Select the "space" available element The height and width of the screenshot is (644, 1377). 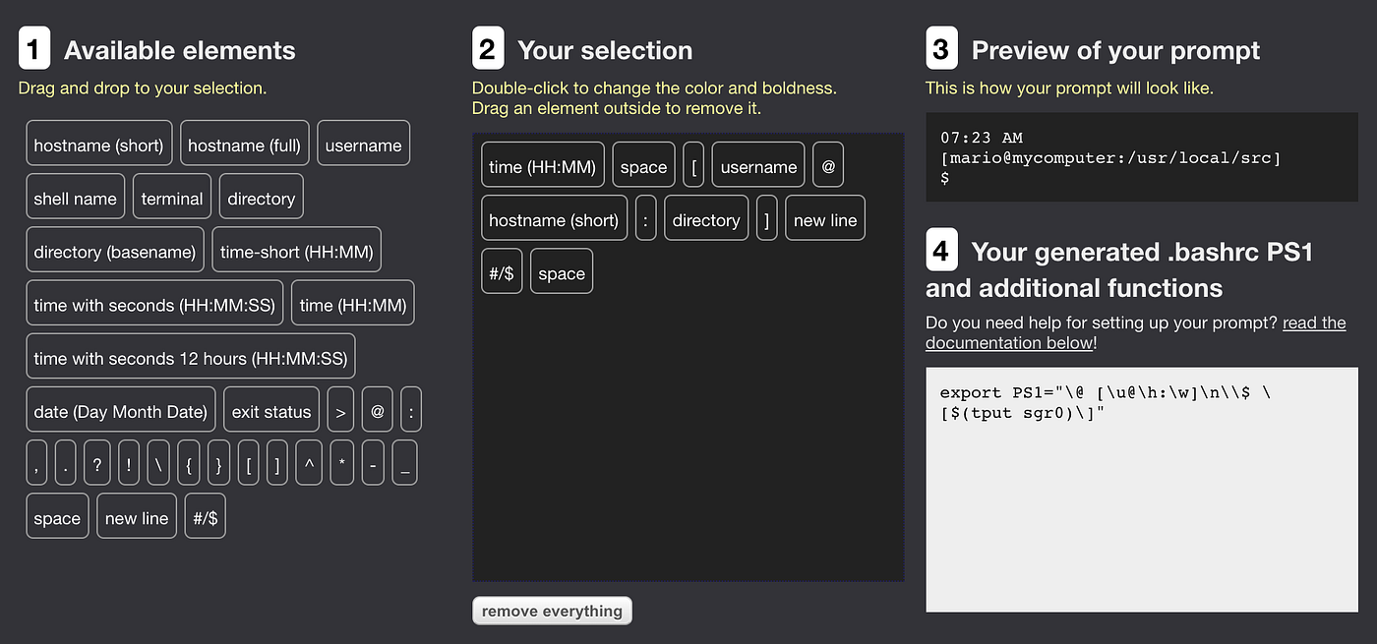[56, 515]
